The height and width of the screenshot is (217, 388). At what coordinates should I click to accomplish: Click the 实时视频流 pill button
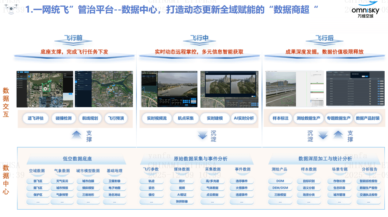157,118
